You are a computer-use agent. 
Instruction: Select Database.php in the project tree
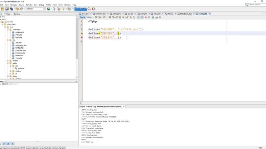[20, 53]
